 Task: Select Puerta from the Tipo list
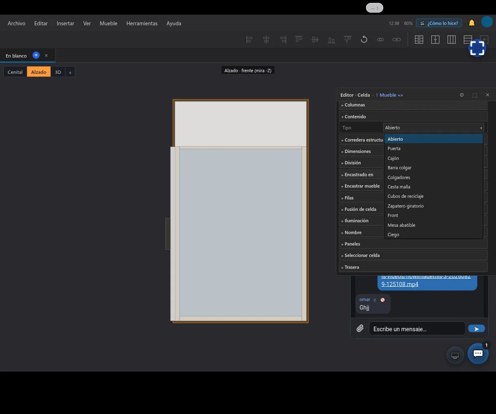coord(434,148)
